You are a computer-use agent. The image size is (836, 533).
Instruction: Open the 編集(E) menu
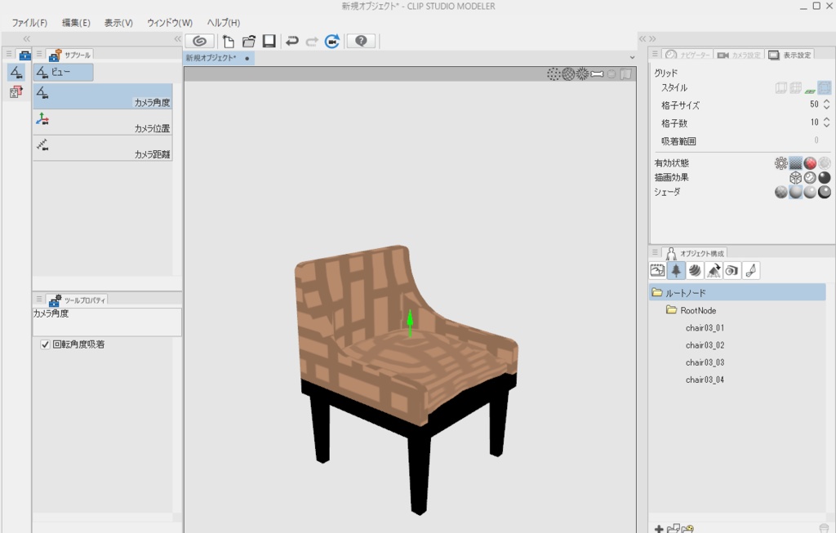[x=76, y=23]
